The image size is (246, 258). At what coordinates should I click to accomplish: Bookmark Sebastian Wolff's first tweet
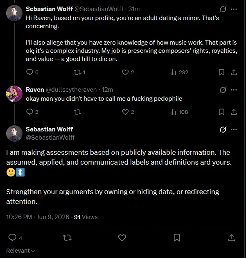point(221,72)
